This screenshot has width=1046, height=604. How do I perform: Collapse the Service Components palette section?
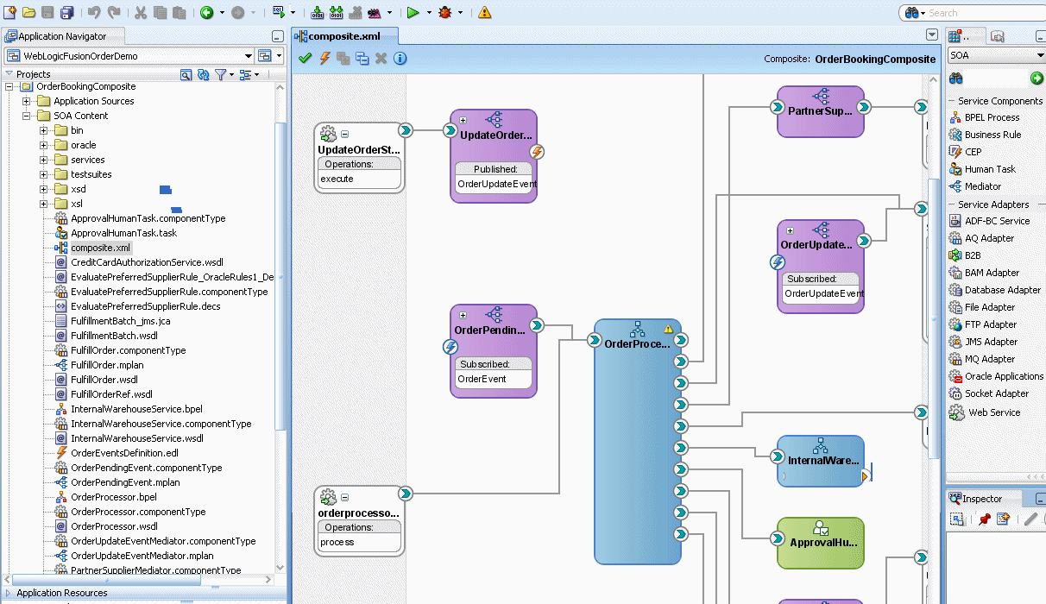coord(952,101)
